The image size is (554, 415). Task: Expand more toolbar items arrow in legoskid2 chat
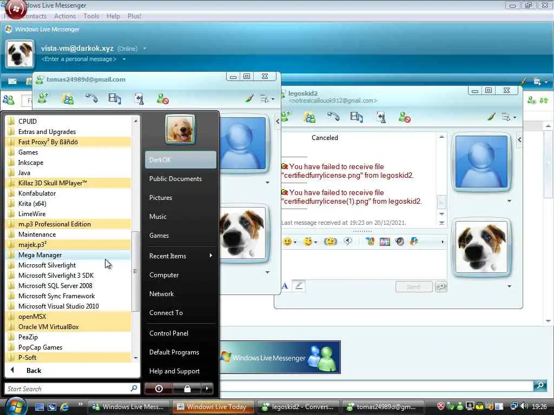[x=443, y=242]
